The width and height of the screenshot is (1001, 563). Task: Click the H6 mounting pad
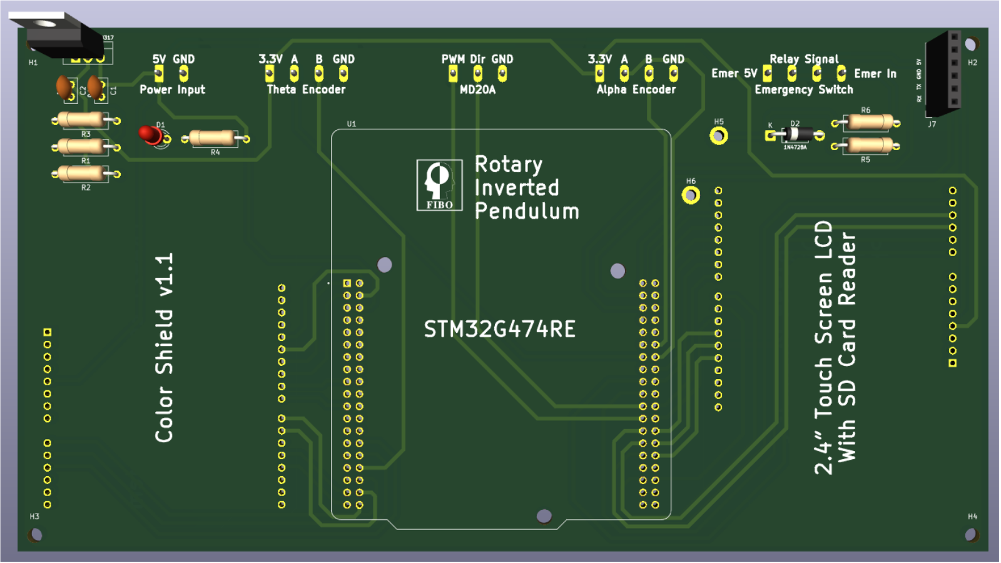pos(691,195)
